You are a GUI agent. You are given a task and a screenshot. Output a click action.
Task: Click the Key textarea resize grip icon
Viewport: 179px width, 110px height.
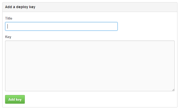coord(173,90)
